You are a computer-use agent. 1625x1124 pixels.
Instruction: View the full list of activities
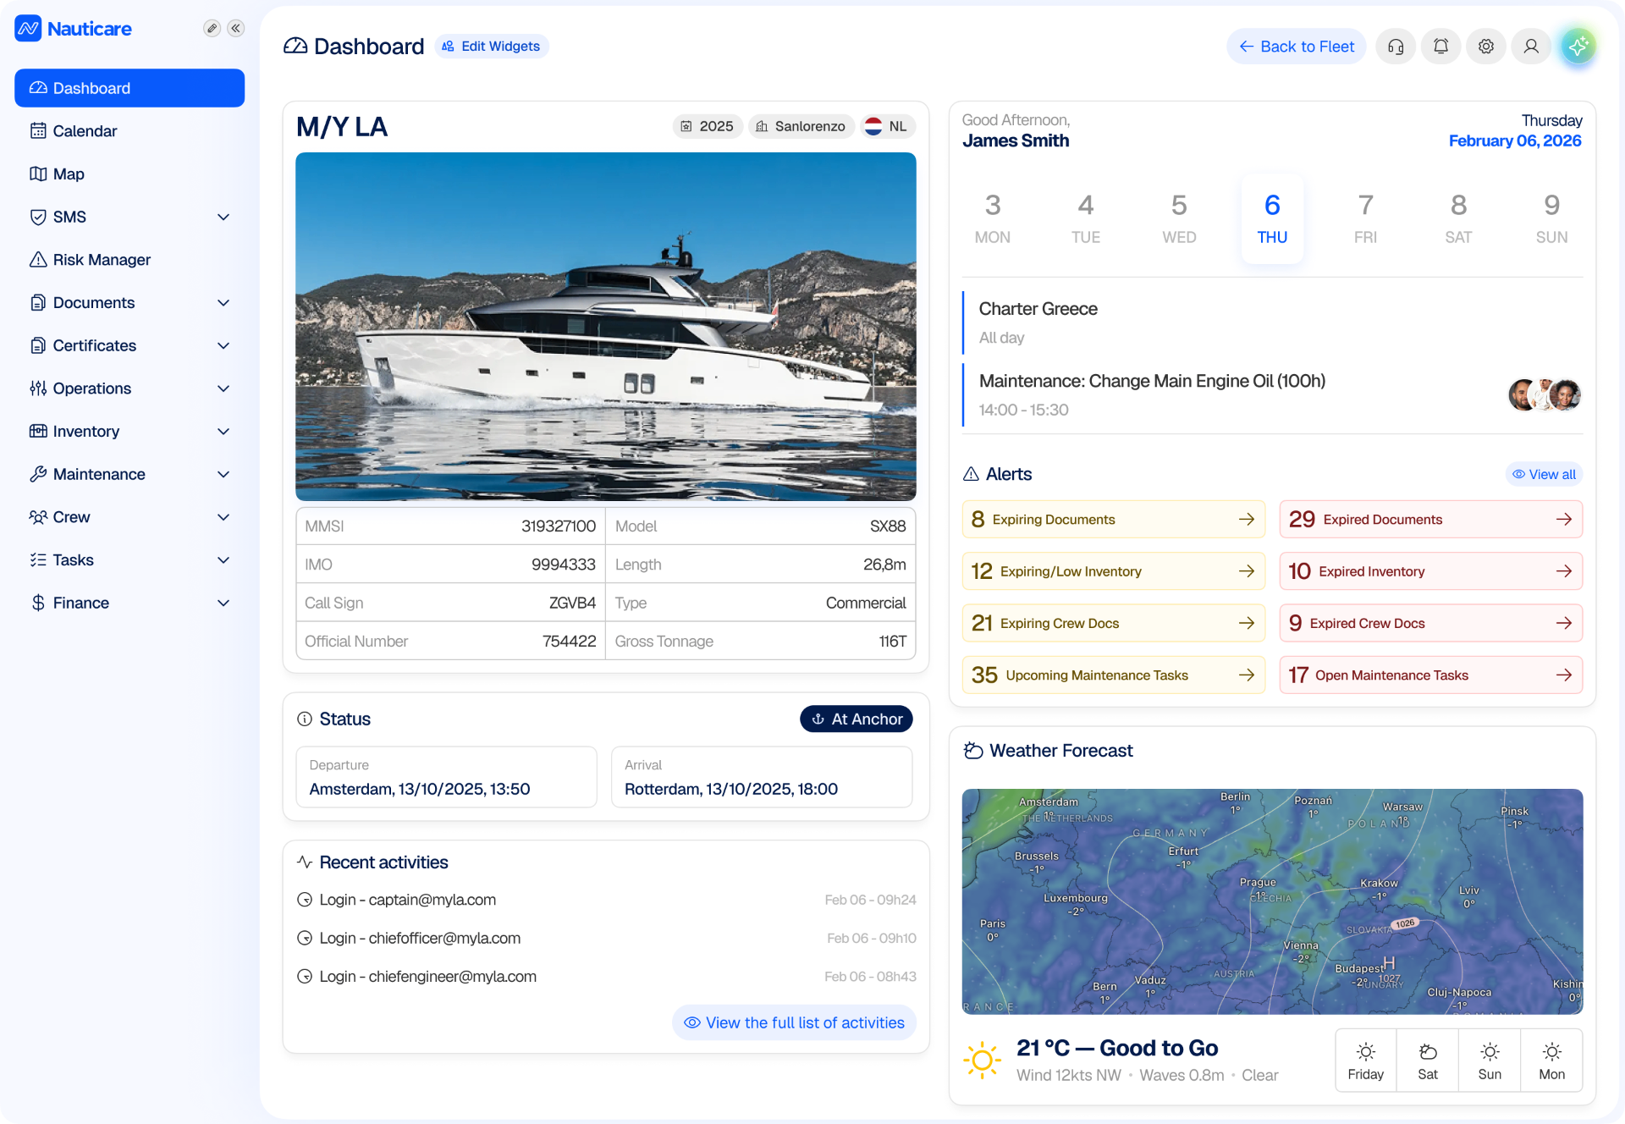point(794,1022)
